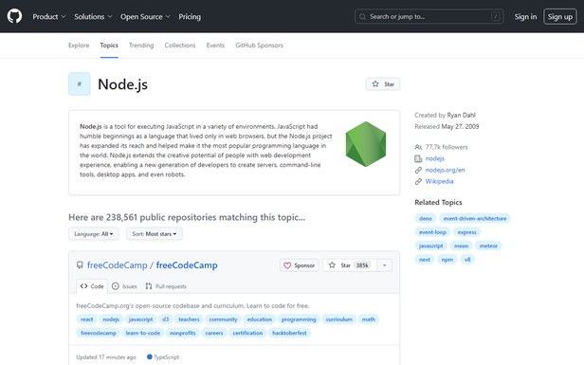Click the careers topic tag

[x=214, y=333]
